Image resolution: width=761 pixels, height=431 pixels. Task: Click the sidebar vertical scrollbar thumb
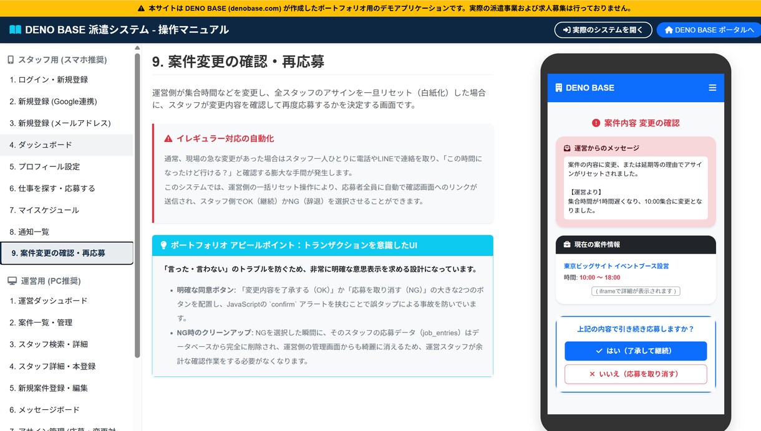[x=137, y=206]
